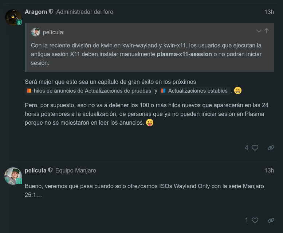Click the moderator shield beside Aragorn
This screenshot has height=233, width=283.
coord(51,11)
